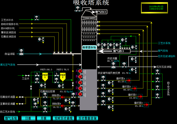The width and height of the screenshot is (177, 124).
Task: Toggle the 循环泵C red pump
Action: 140,97
